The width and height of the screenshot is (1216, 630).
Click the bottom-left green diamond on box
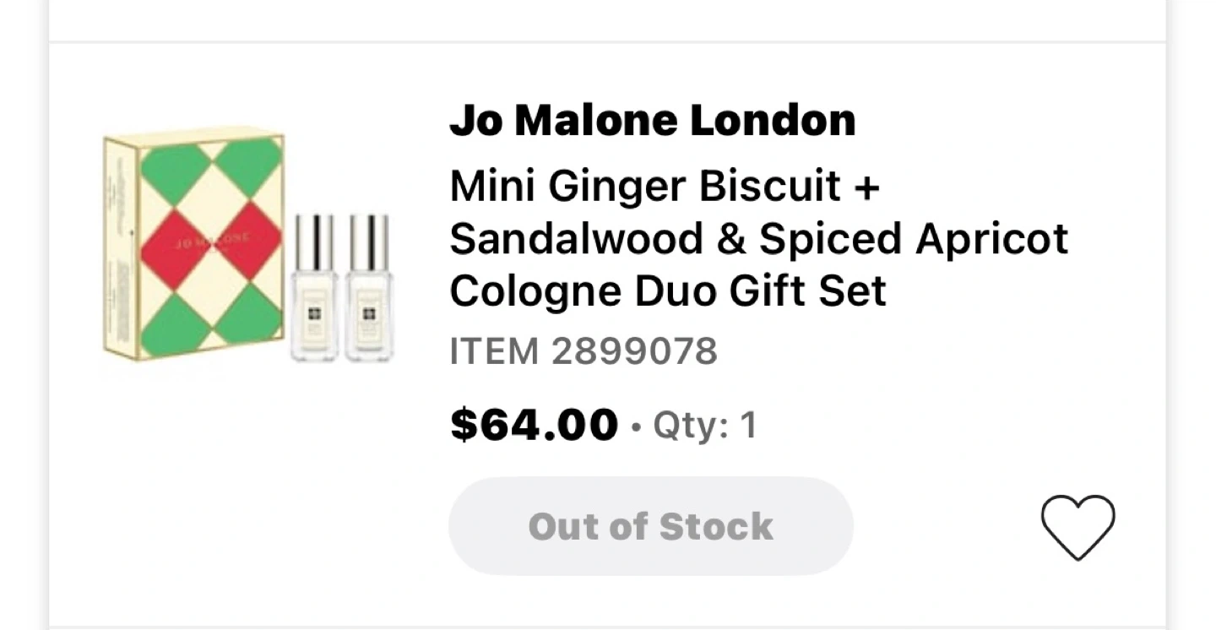[174, 323]
